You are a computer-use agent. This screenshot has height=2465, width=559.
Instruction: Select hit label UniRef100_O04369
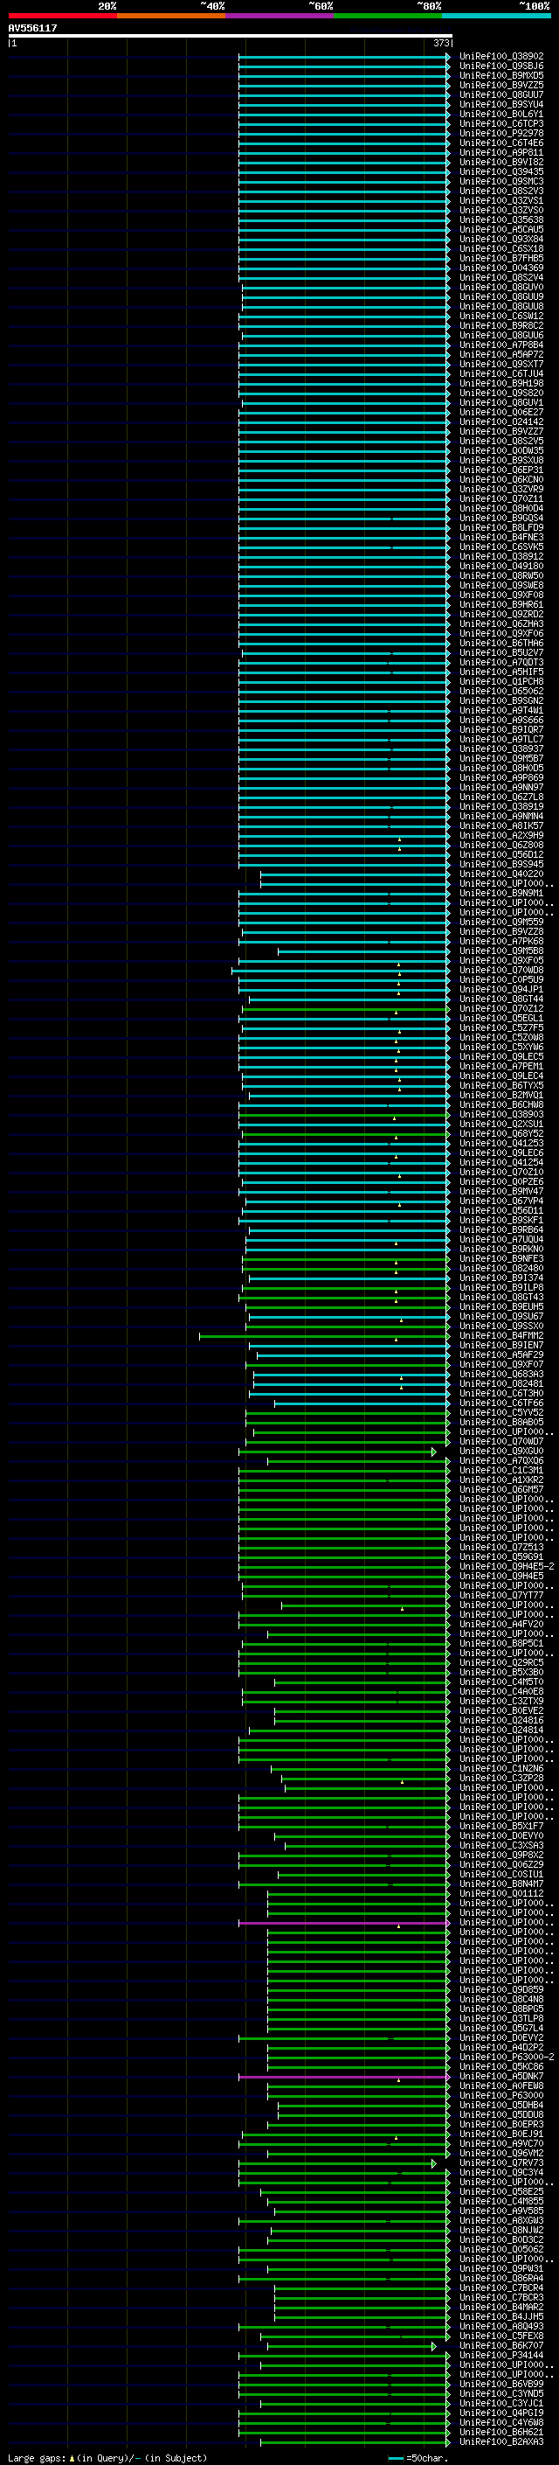pyautogui.click(x=500, y=268)
